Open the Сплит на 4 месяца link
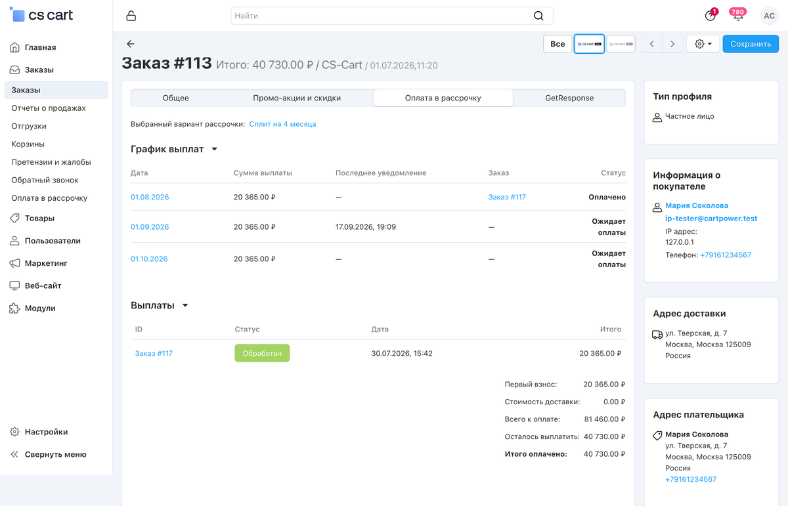This screenshot has height=506, width=788. coord(282,124)
